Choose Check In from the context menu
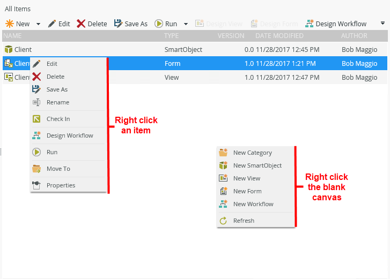The width and height of the screenshot is (390, 279). 69,119
